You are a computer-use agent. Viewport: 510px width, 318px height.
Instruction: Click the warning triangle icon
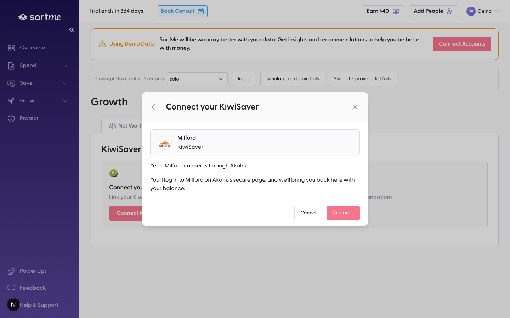tap(102, 44)
